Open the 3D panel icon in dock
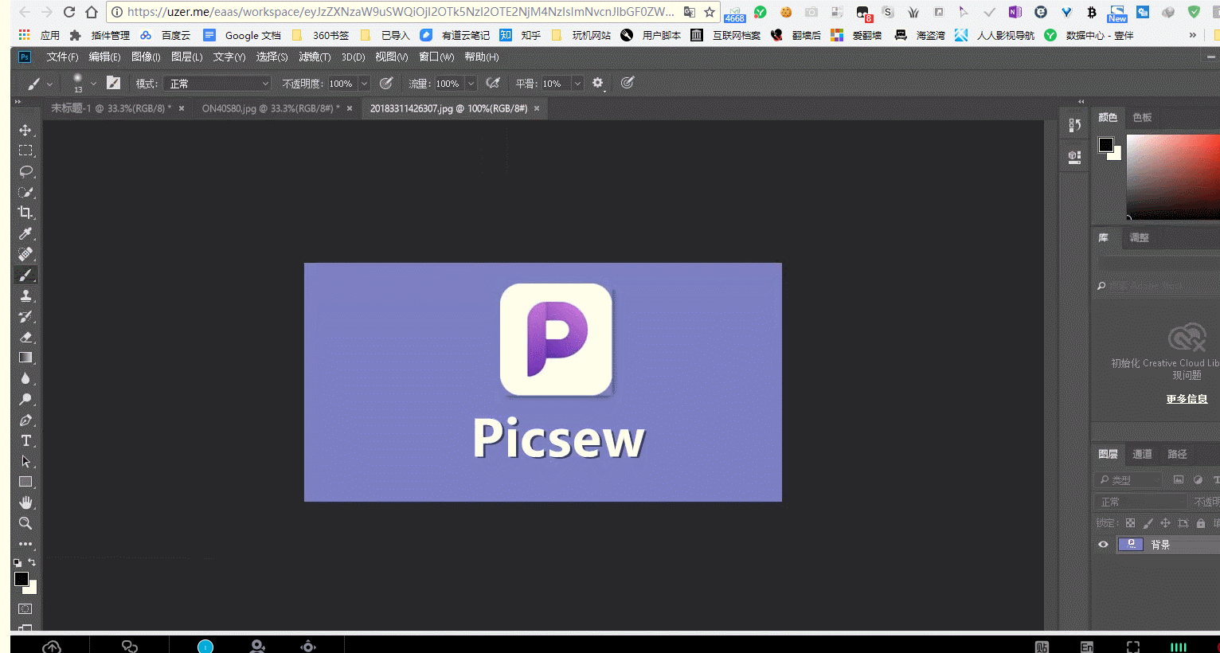Viewport: 1220px width, 653px height. (1074, 158)
